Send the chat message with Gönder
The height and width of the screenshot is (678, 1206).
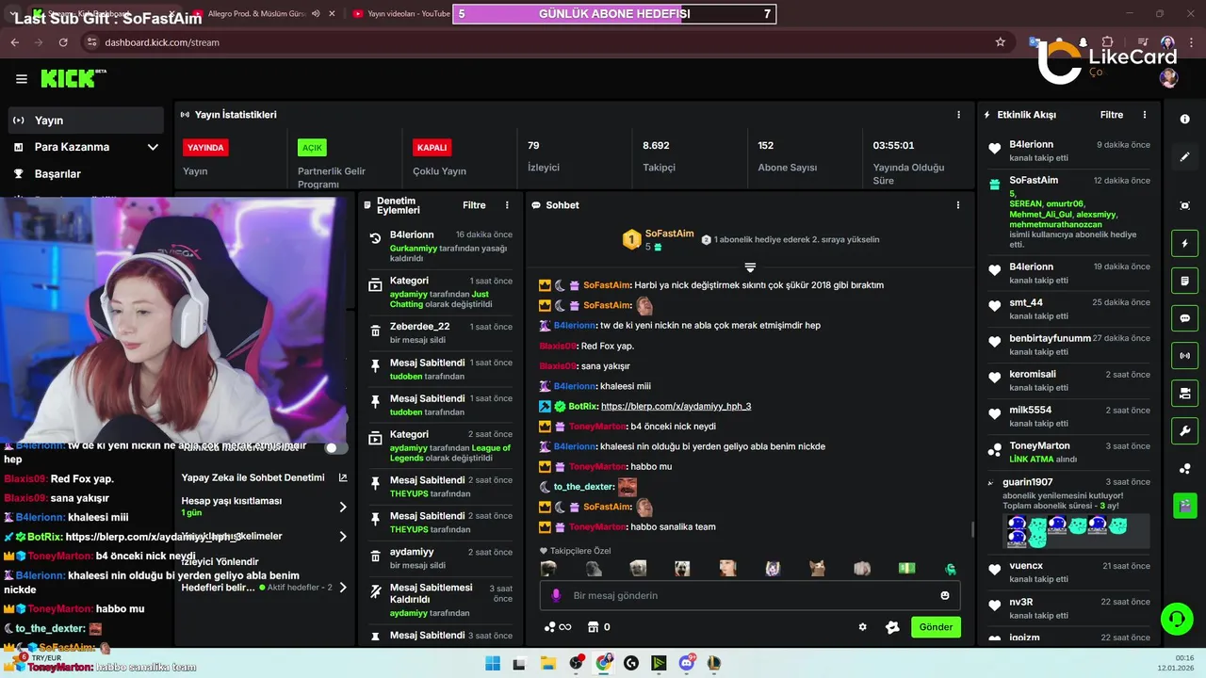click(x=936, y=627)
